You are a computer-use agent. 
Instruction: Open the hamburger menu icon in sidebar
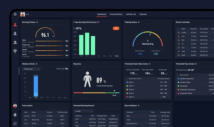click(15, 123)
